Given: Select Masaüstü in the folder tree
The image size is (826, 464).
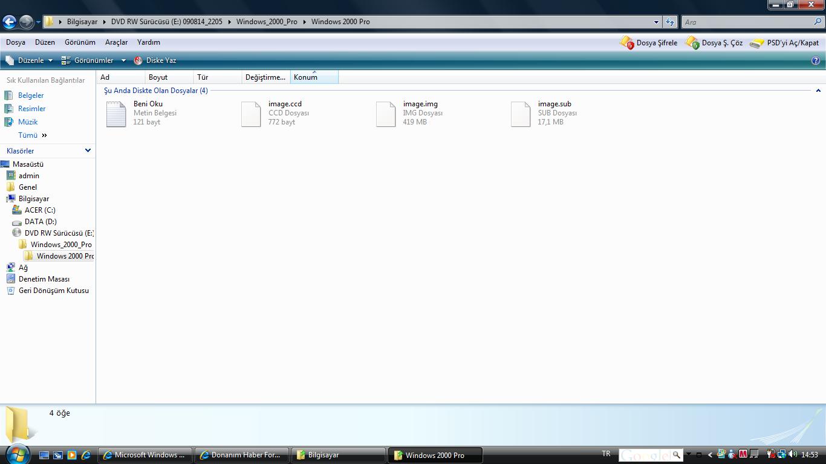Looking at the screenshot, I should coord(28,164).
